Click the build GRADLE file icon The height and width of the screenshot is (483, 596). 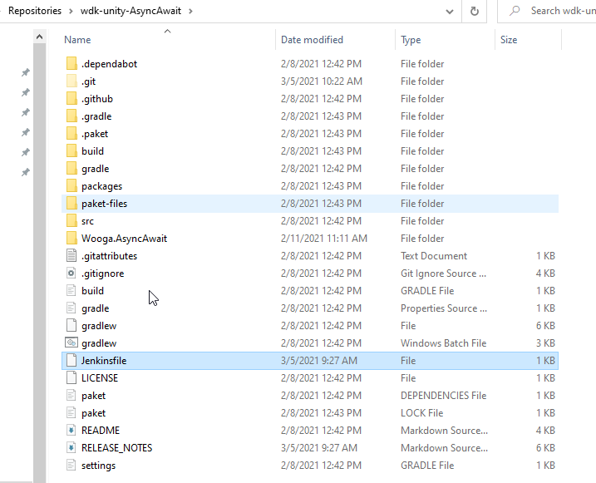71,291
